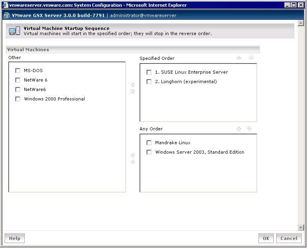Click the move up arrow above Specified Order

tap(251, 58)
